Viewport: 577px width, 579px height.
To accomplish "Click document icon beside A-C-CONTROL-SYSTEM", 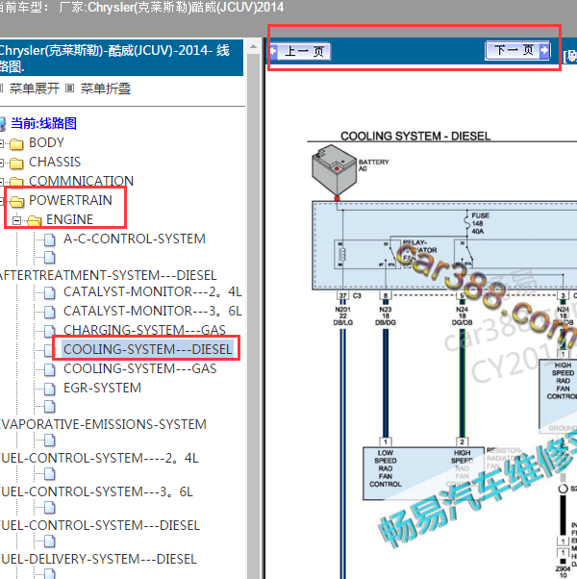I will click(49, 240).
